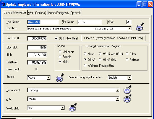Choose None for hearing conservation program
This screenshot has width=154, height=119.
pos(85,54)
